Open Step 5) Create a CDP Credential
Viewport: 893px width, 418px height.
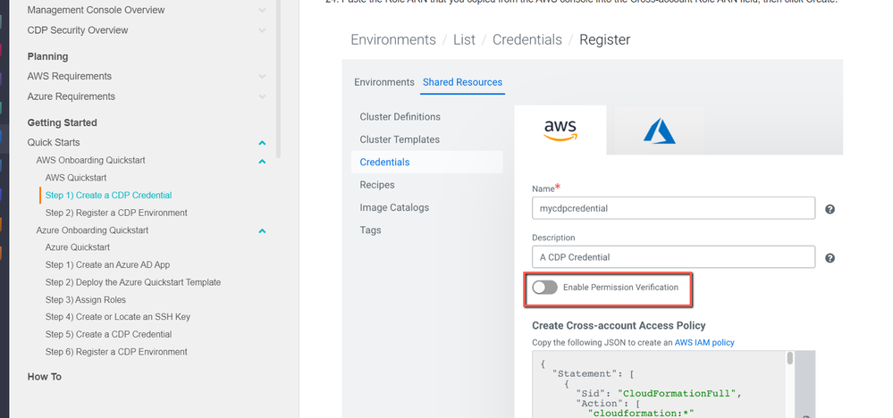pos(108,334)
